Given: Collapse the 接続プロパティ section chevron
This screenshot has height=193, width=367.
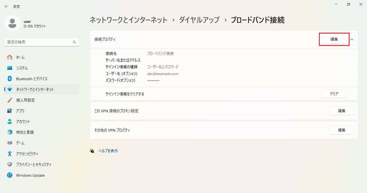Looking at the screenshot, I should [352, 39].
